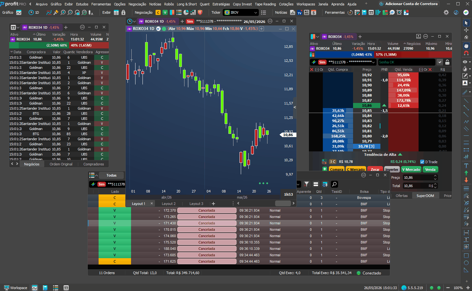Click the orange C buy icon in Negociação toolbar
Image resolution: width=472 pixels, height=291 pixels.
click(x=158, y=12)
